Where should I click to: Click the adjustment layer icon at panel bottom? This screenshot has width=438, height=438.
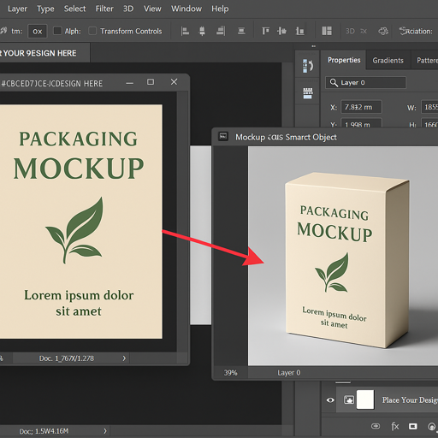[x=433, y=427]
